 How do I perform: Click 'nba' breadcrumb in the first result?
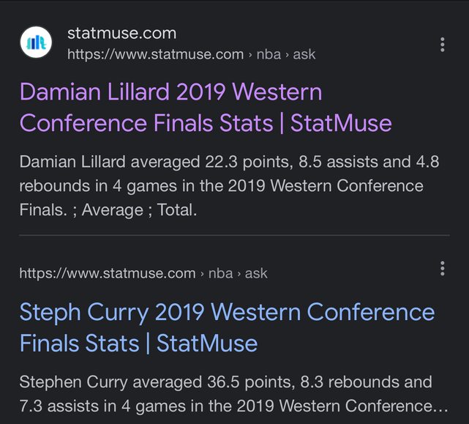click(x=269, y=54)
